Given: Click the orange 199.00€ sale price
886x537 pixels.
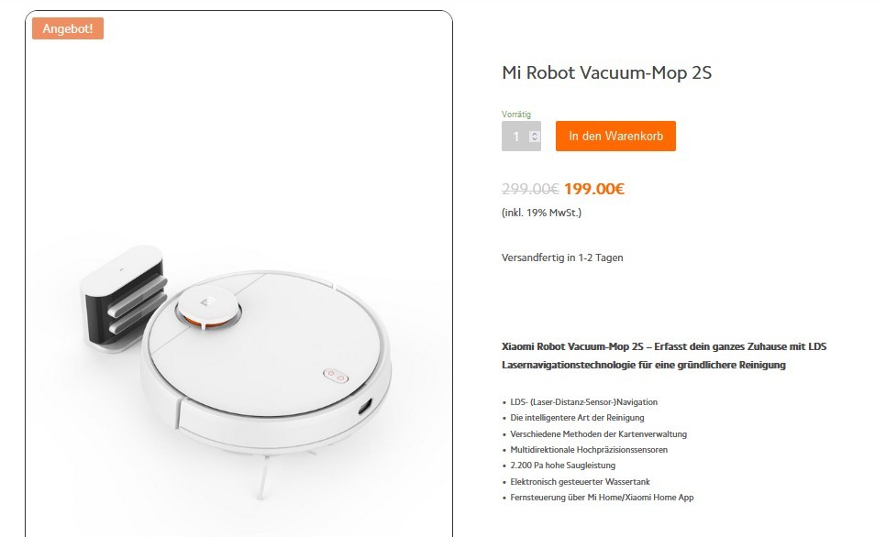Looking at the screenshot, I should coord(593,189).
